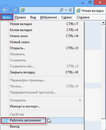Click the Свойства menu entry
Screen dimensions: 106x130
(46, 114)
